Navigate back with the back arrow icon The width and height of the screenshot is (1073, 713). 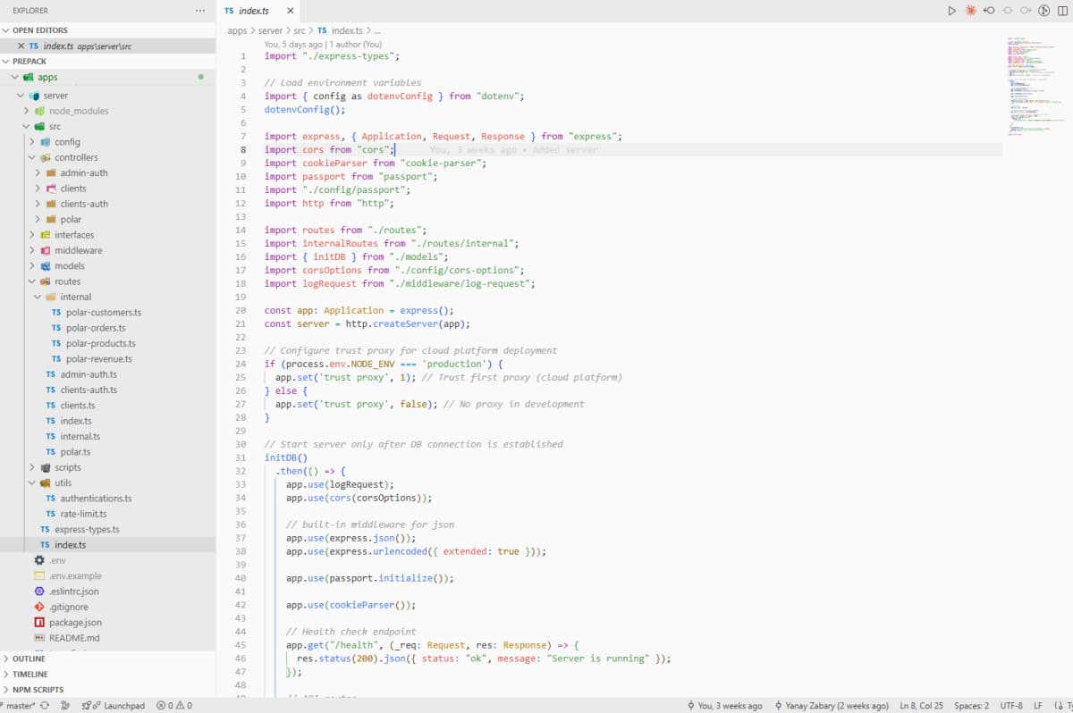pos(989,9)
